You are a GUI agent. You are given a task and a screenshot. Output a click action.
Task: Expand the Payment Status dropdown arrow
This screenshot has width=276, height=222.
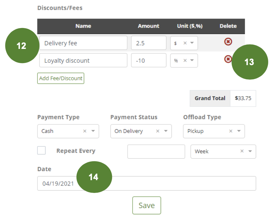click(166, 131)
